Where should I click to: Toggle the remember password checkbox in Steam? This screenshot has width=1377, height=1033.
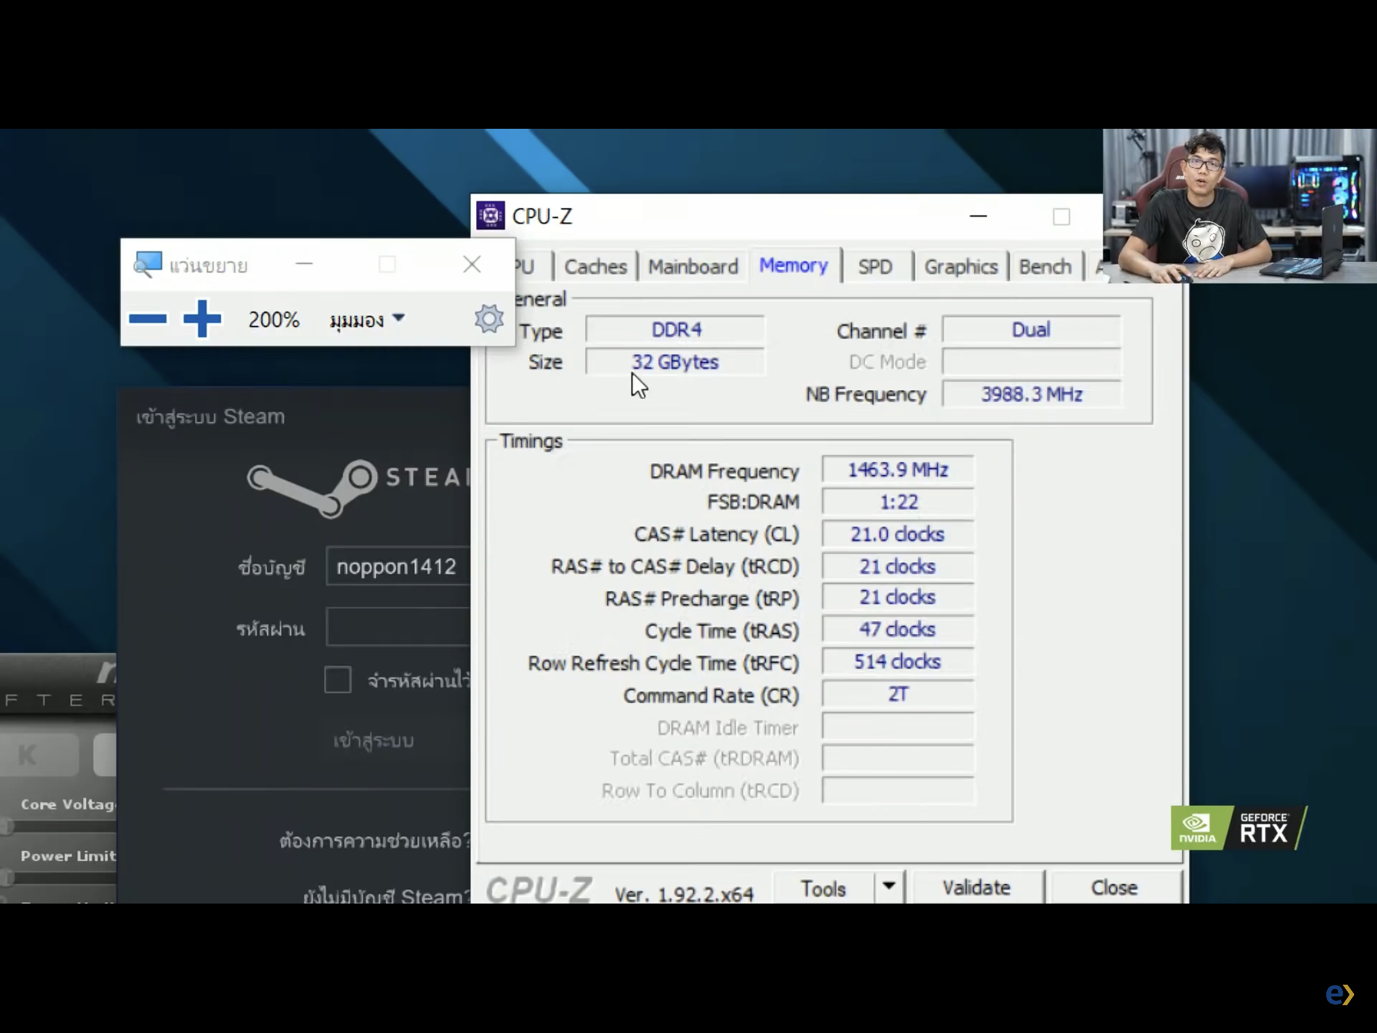[337, 679]
